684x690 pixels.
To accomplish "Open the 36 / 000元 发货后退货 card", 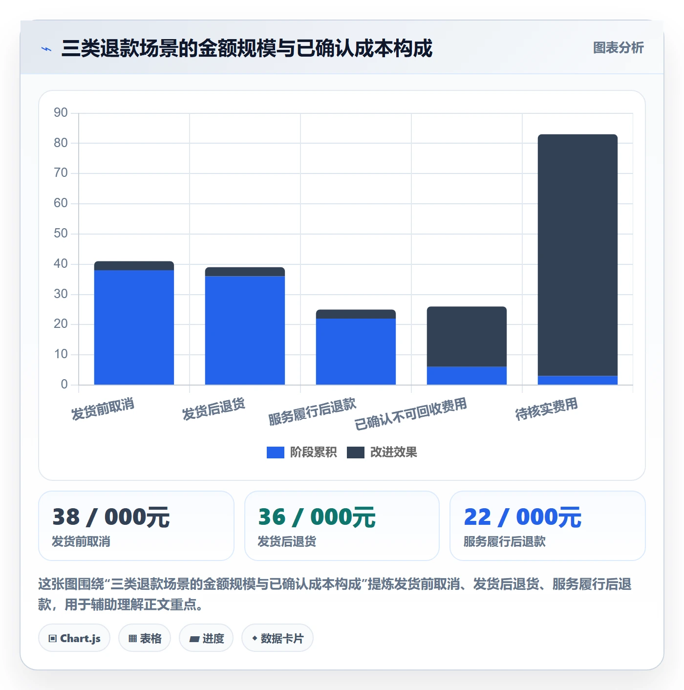I will [x=342, y=526].
